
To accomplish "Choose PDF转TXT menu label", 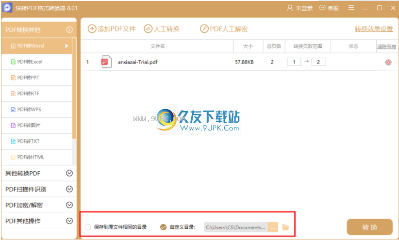I will pos(28,141).
